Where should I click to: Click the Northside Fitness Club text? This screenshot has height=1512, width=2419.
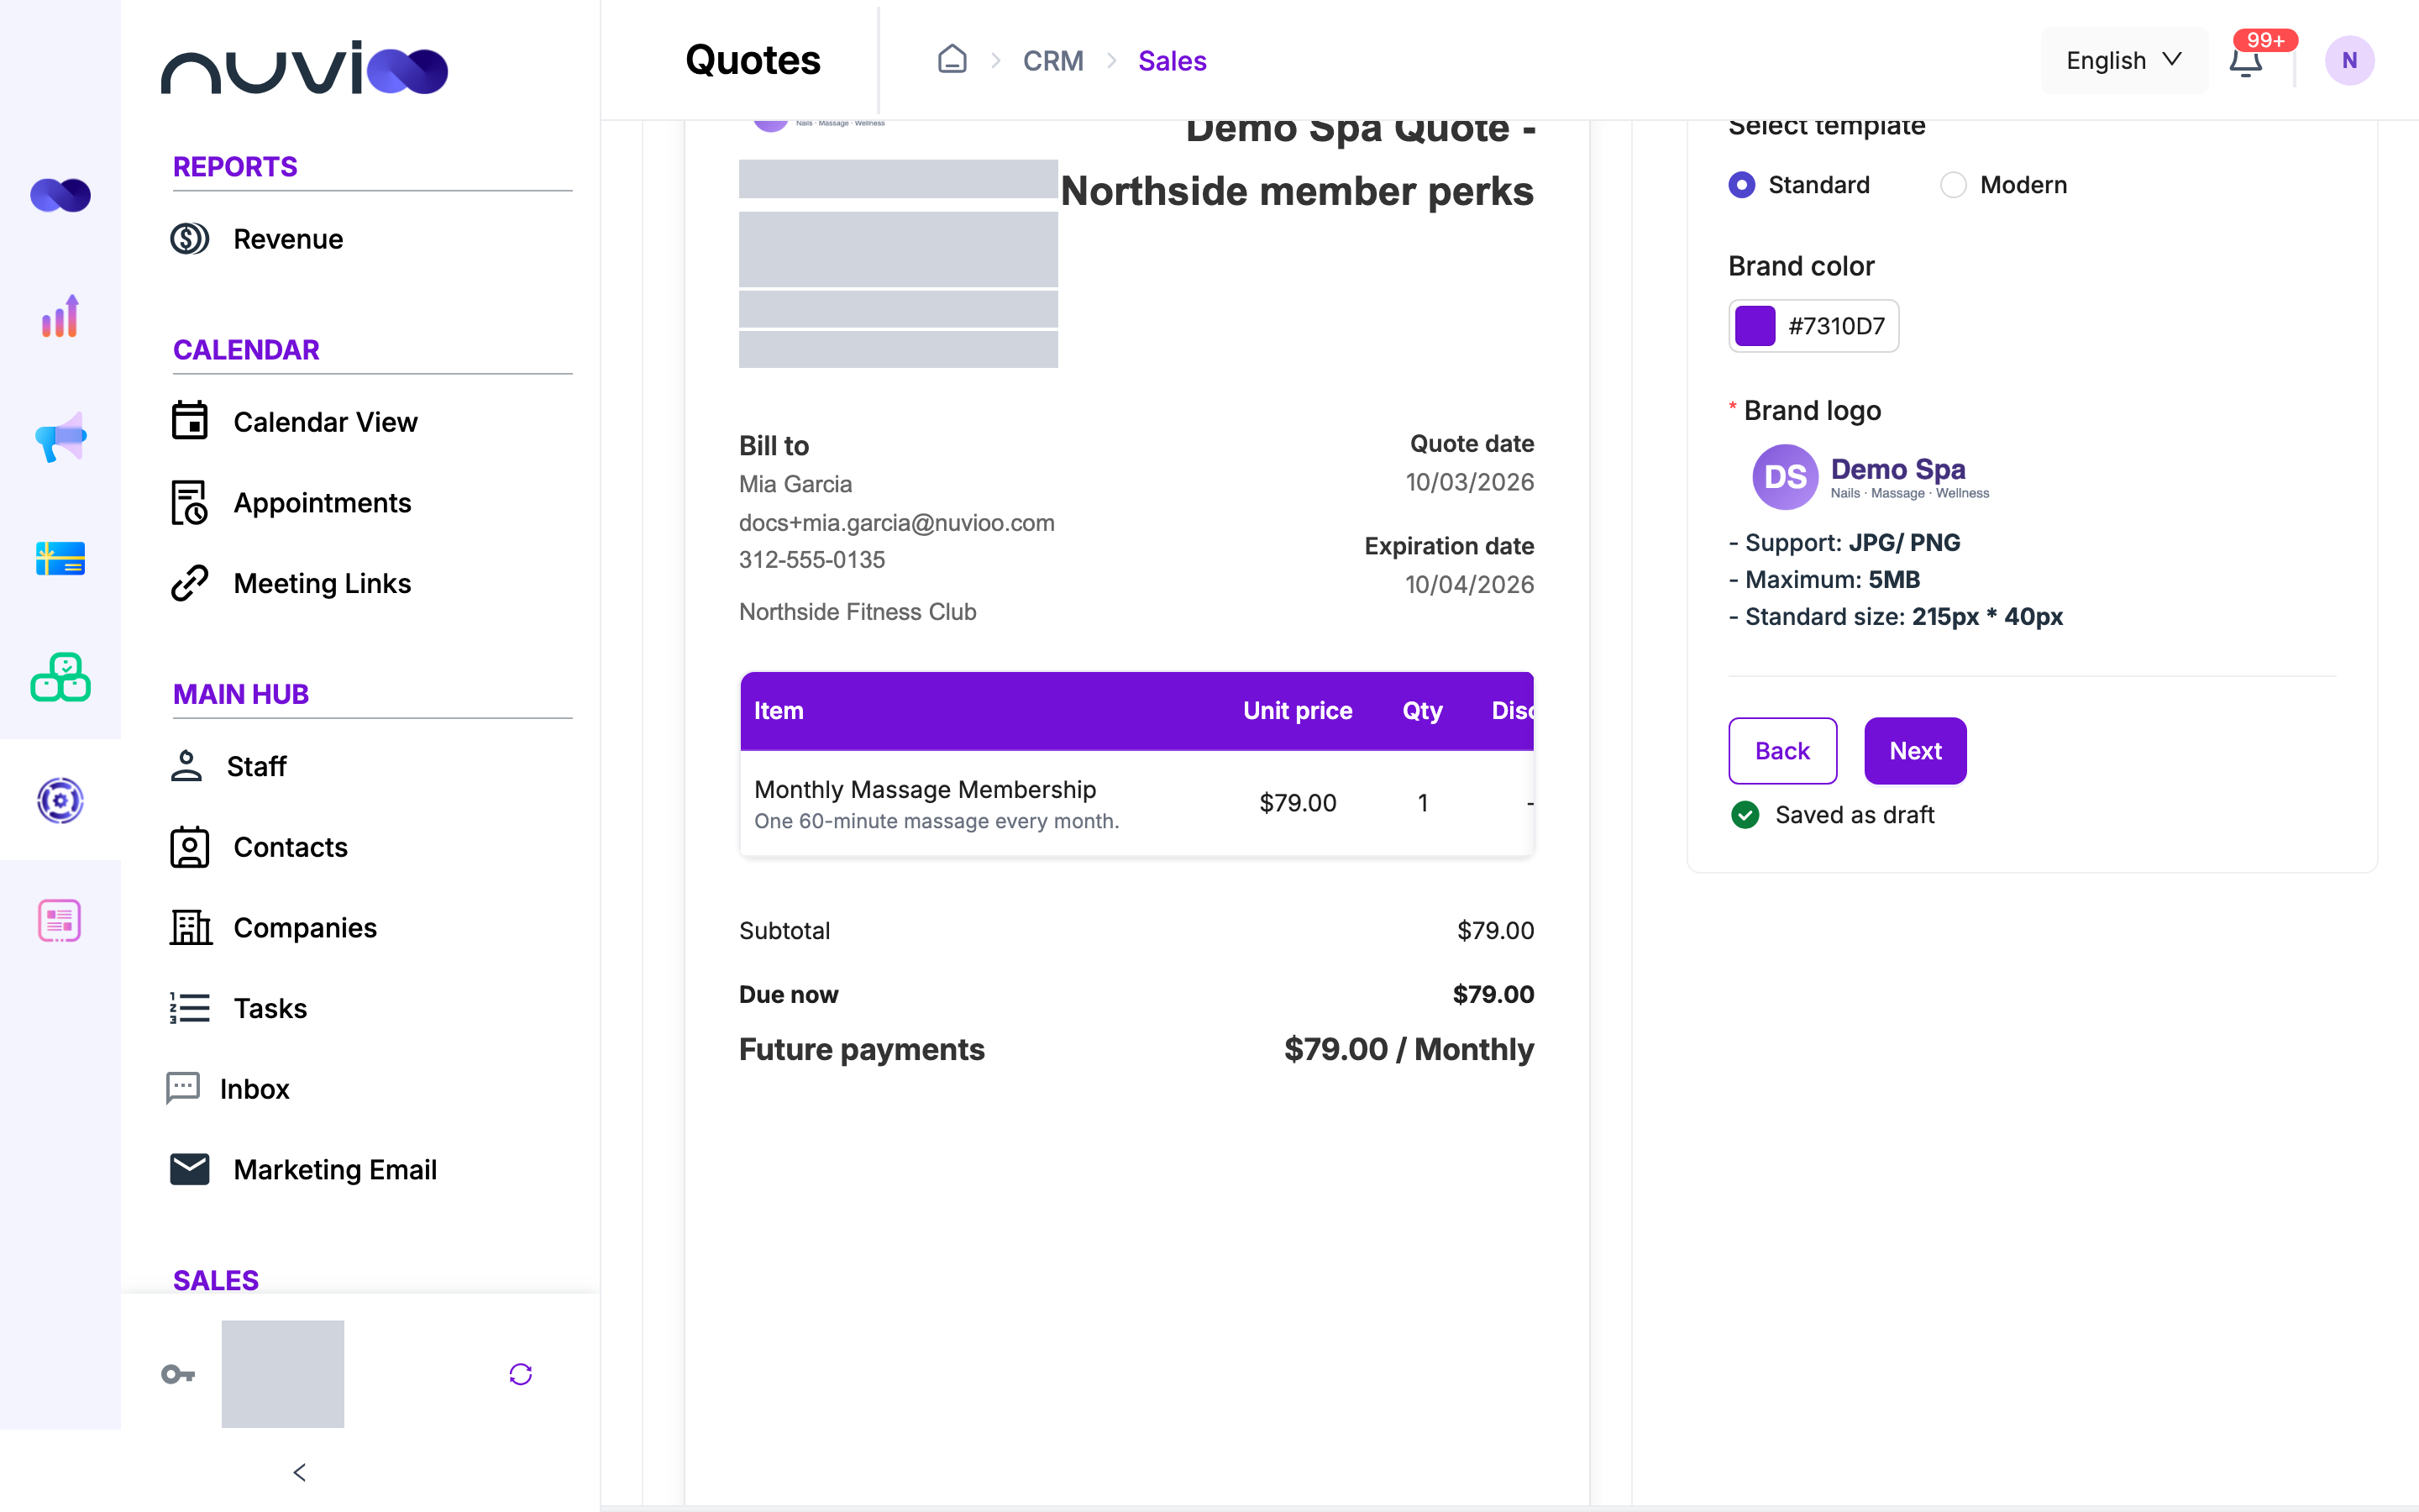pos(858,612)
